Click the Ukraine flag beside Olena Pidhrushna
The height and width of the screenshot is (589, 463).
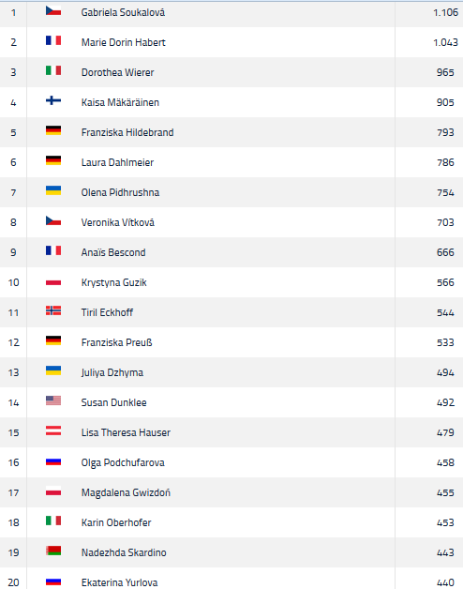pyautogui.click(x=53, y=190)
